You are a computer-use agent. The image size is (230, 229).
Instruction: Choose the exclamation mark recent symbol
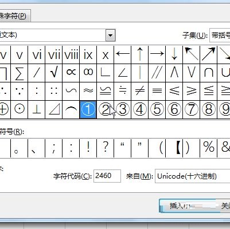tap(88, 148)
